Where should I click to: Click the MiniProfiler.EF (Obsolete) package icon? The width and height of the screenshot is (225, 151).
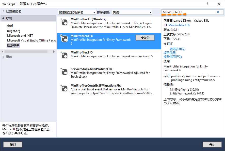[64, 22]
